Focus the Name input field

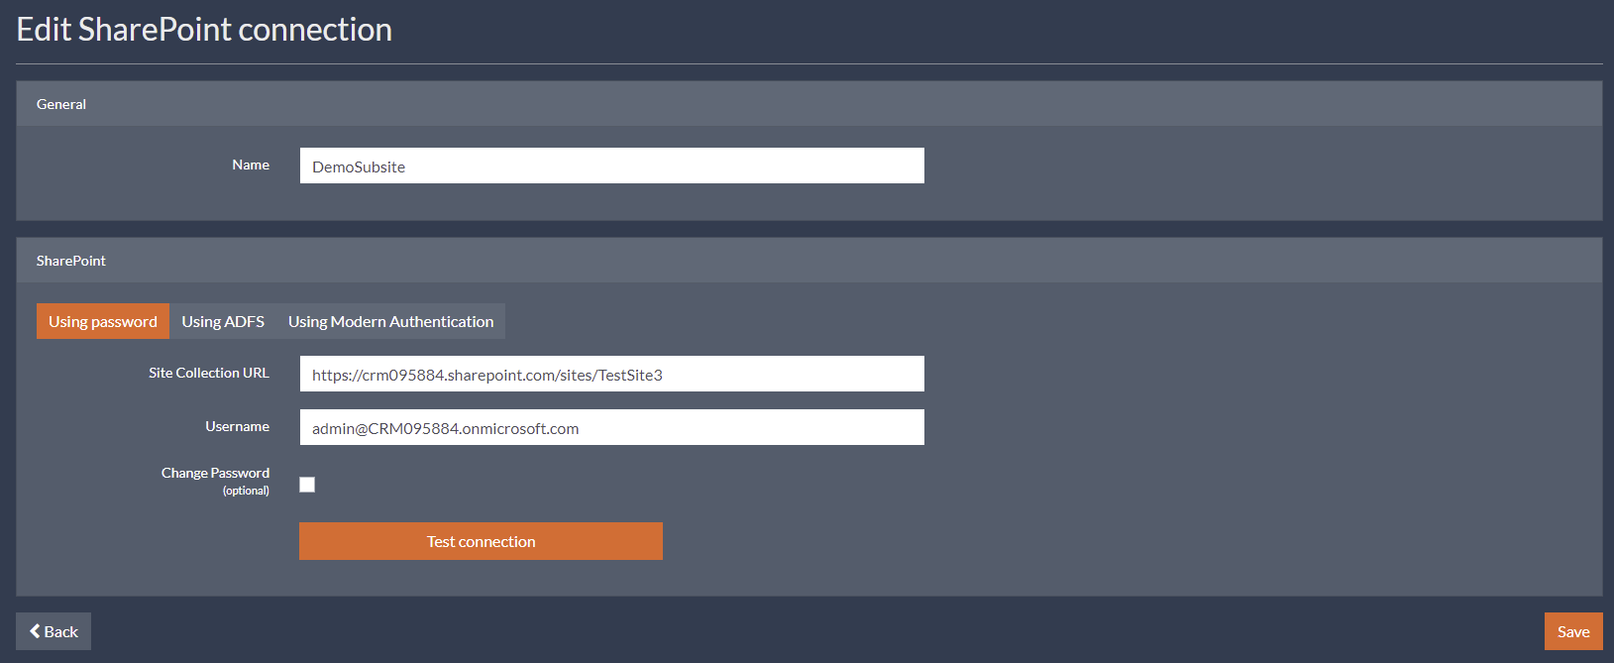(612, 166)
